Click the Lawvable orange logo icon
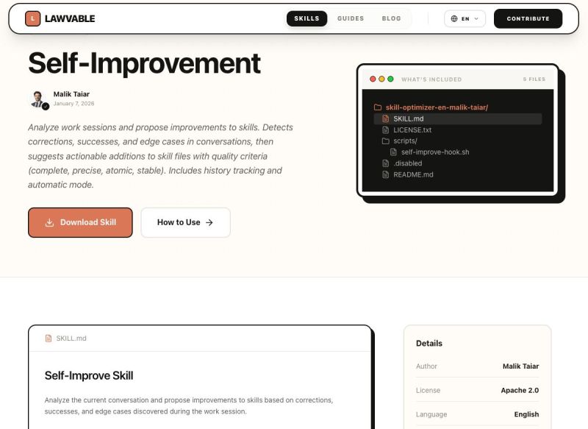The image size is (588, 429). [32, 18]
